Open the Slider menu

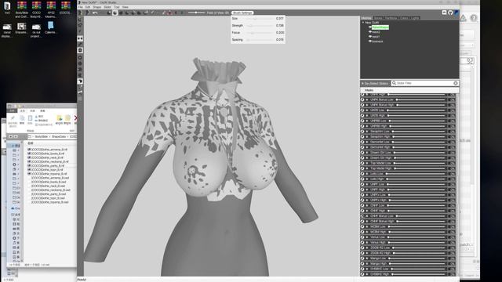point(107,7)
